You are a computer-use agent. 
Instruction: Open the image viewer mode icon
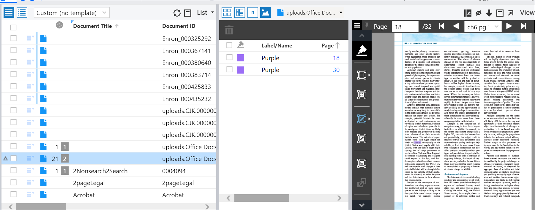click(265, 12)
